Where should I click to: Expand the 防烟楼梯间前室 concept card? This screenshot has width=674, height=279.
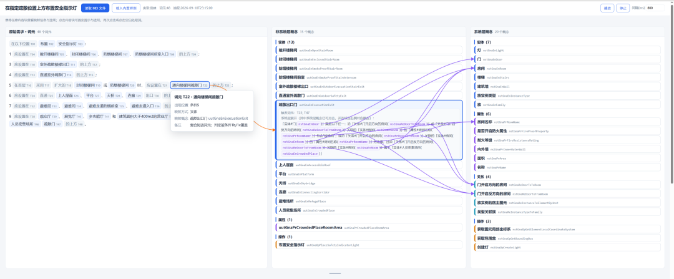click(369, 77)
